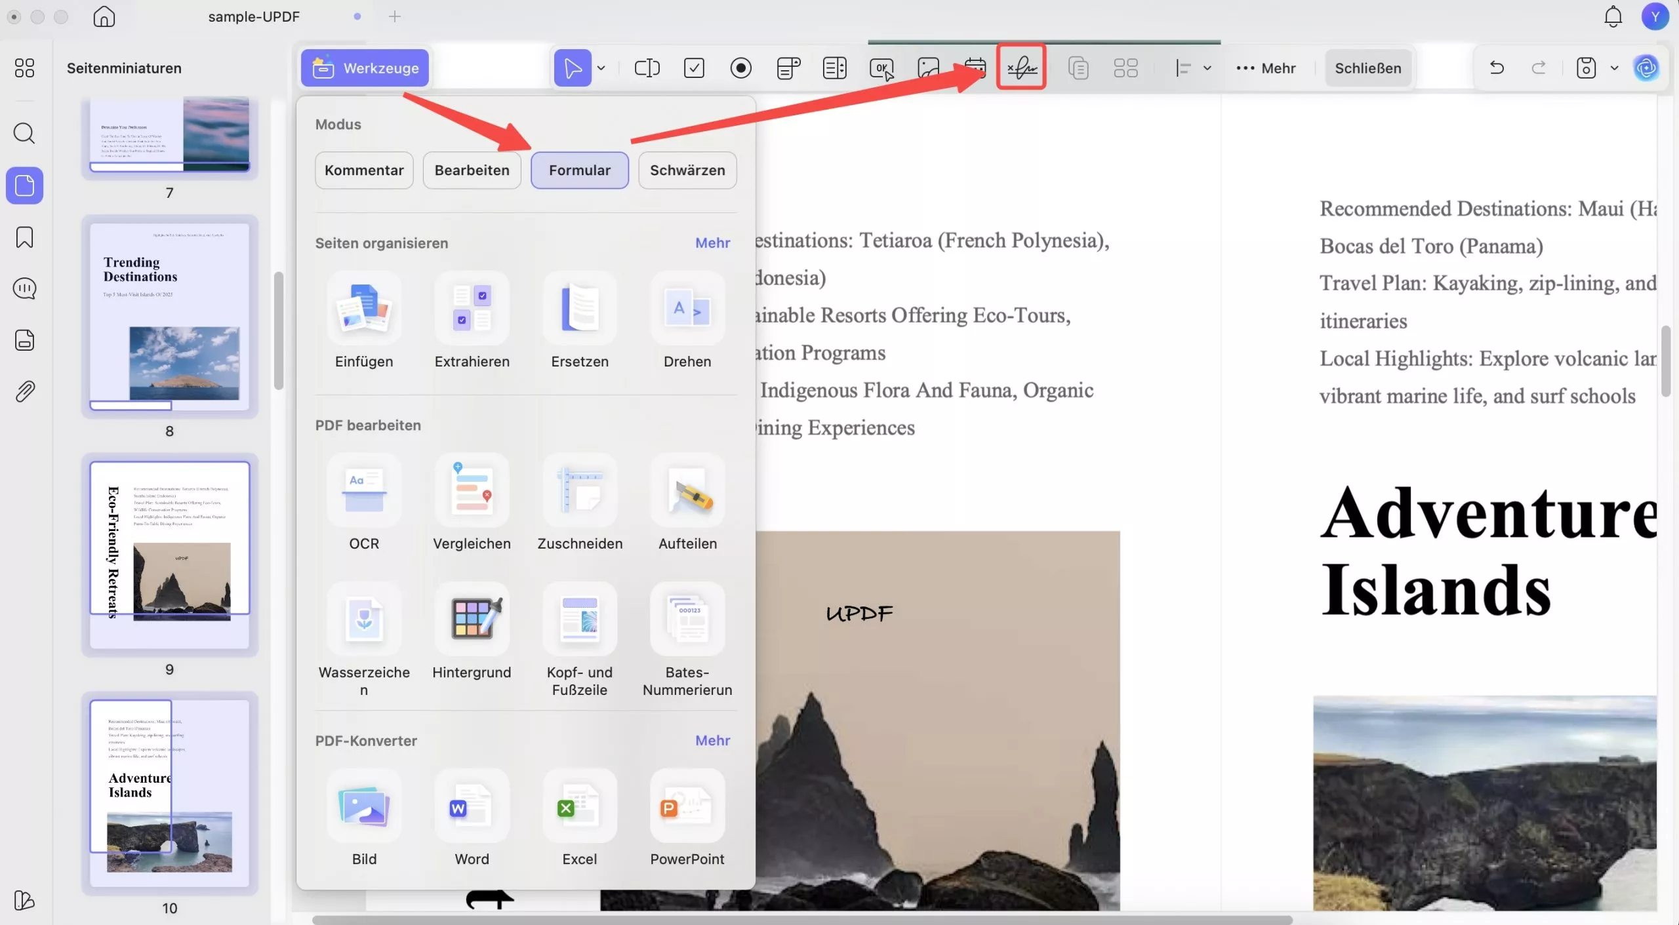The width and height of the screenshot is (1679, 925).
Task: Click the duplicate fields icon
Action: coord(1078,68)
